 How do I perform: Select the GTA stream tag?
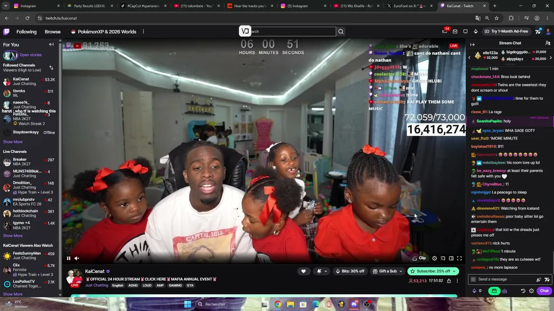pos(190,286)
